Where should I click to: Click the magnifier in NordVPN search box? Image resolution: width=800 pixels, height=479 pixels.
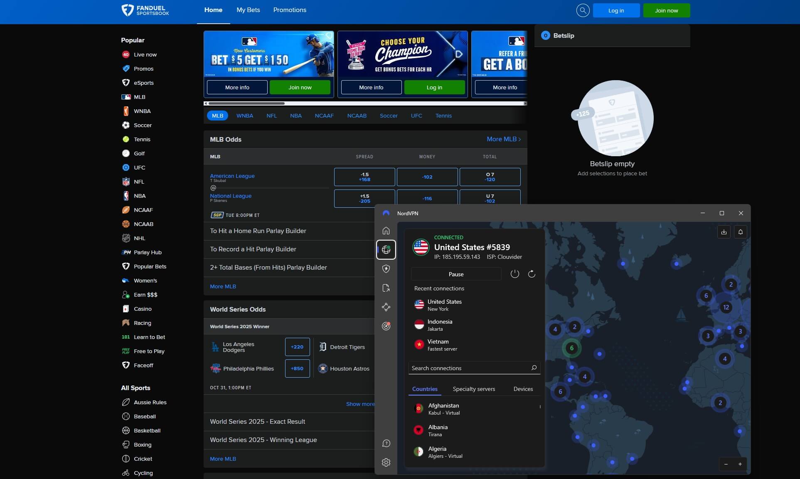(534, 368)
